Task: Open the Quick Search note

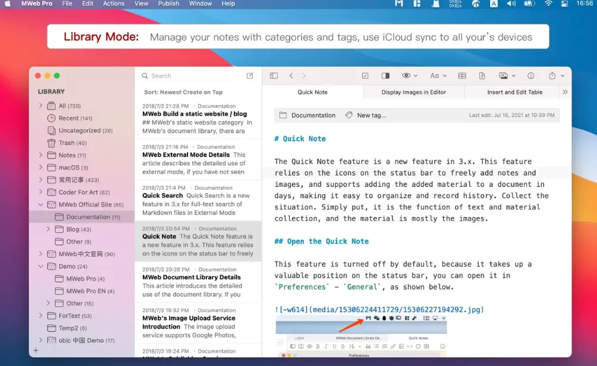Action: (198, 200)
